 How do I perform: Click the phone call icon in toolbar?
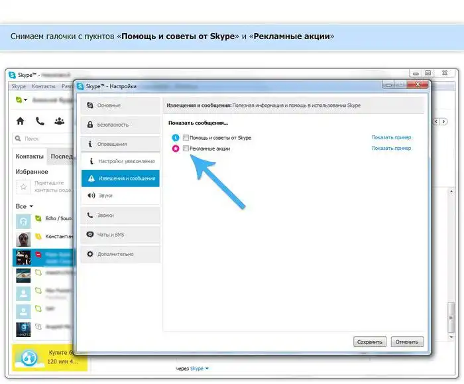pyautogui.click(x=40, y=121)
